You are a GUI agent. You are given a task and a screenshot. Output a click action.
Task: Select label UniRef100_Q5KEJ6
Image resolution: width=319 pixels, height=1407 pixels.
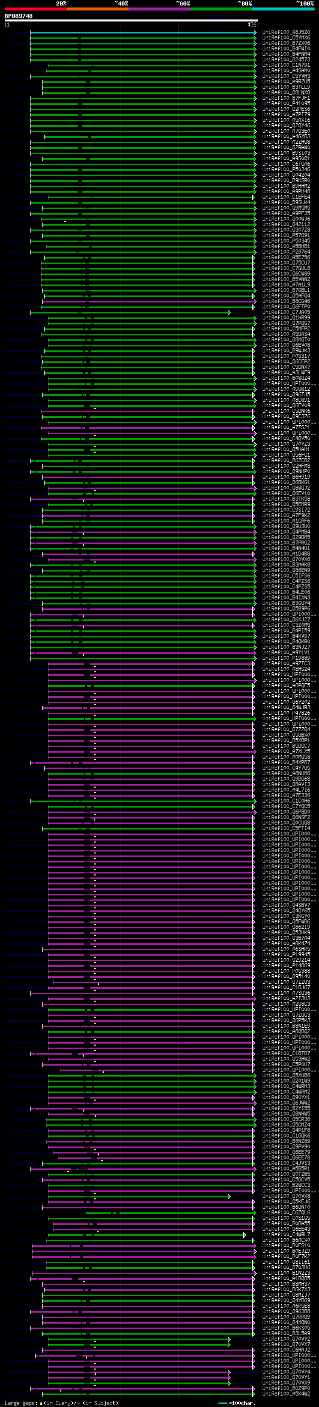click(286, 1202)
